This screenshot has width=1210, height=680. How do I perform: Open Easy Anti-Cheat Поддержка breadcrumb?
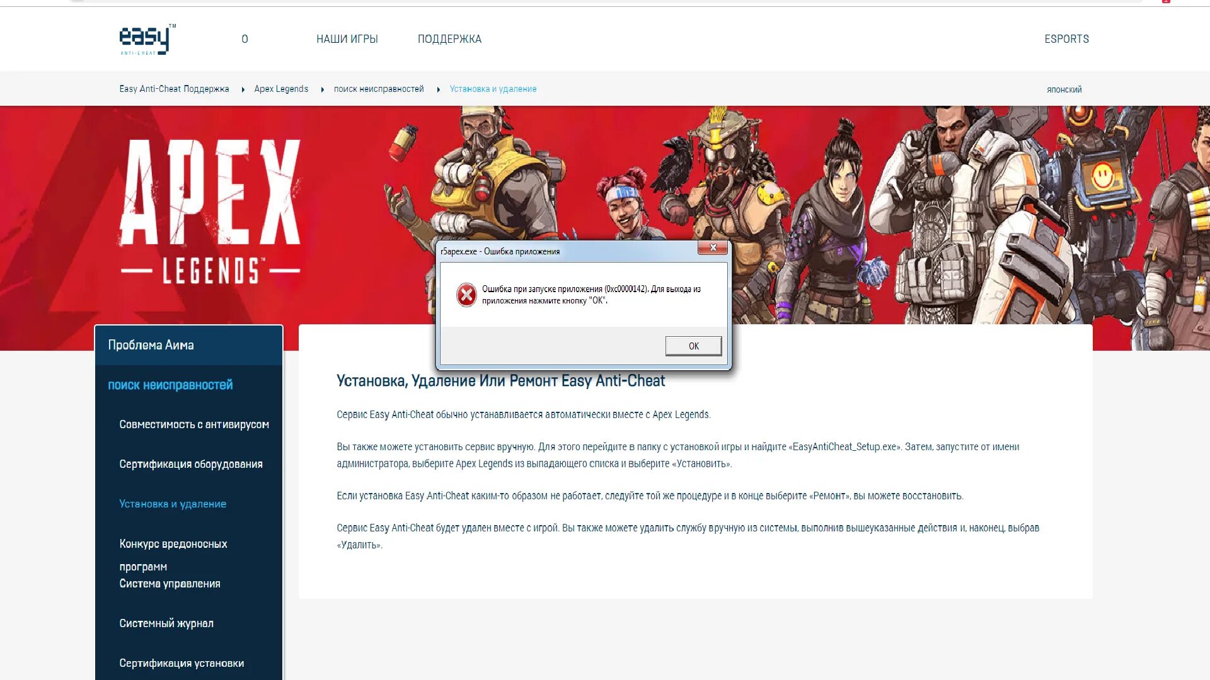coord(174,89)
